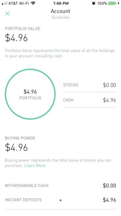Tap the $4.96 amount inside the circle
The image size is (121, 216).
pyautogui.click(x=30, y=92)
